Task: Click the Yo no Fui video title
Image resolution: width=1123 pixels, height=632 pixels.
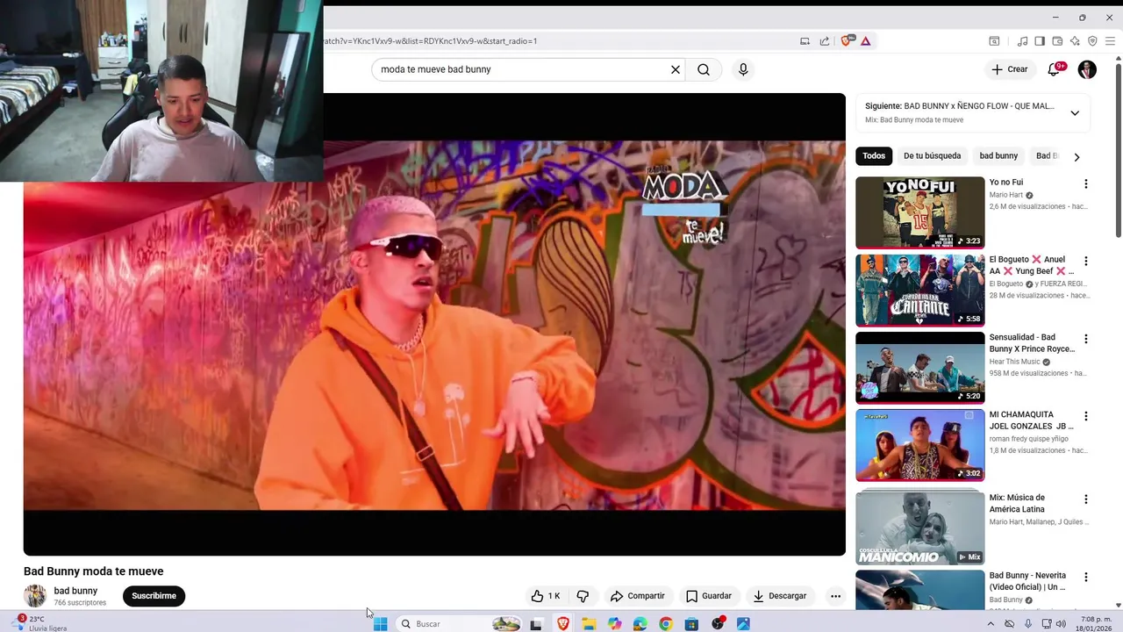Action: click(1006, 183)
